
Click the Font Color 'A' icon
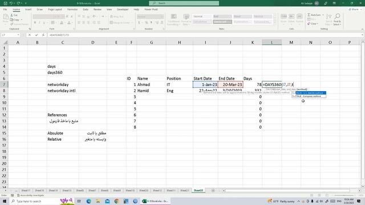[69, 23]
